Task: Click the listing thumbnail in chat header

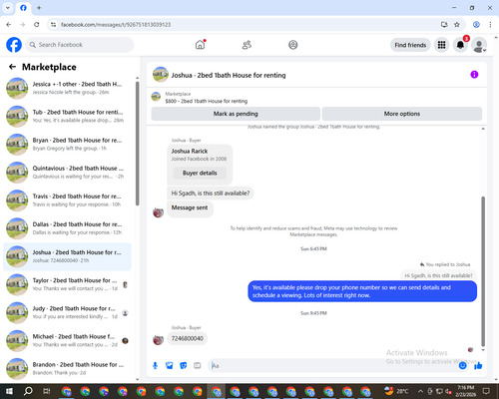Action: 161,75
